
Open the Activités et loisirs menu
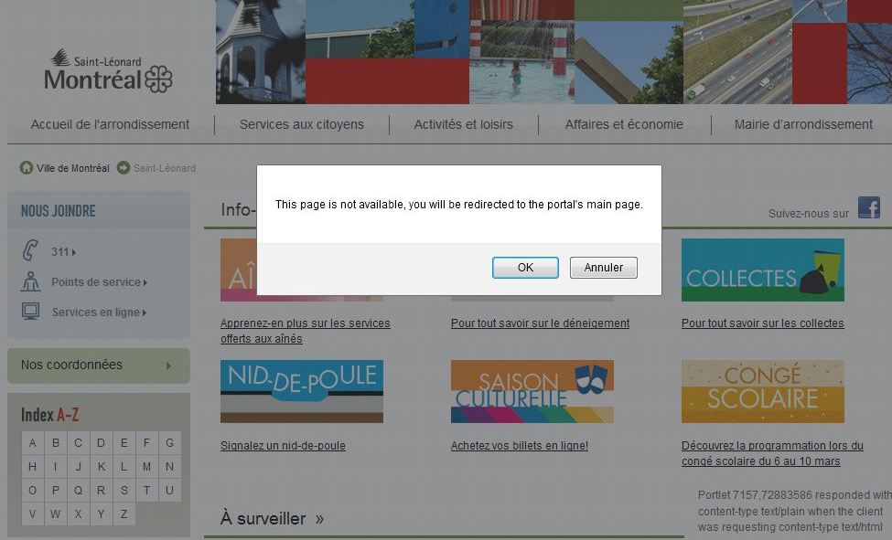pyautogui.click(x=463, y=124)
